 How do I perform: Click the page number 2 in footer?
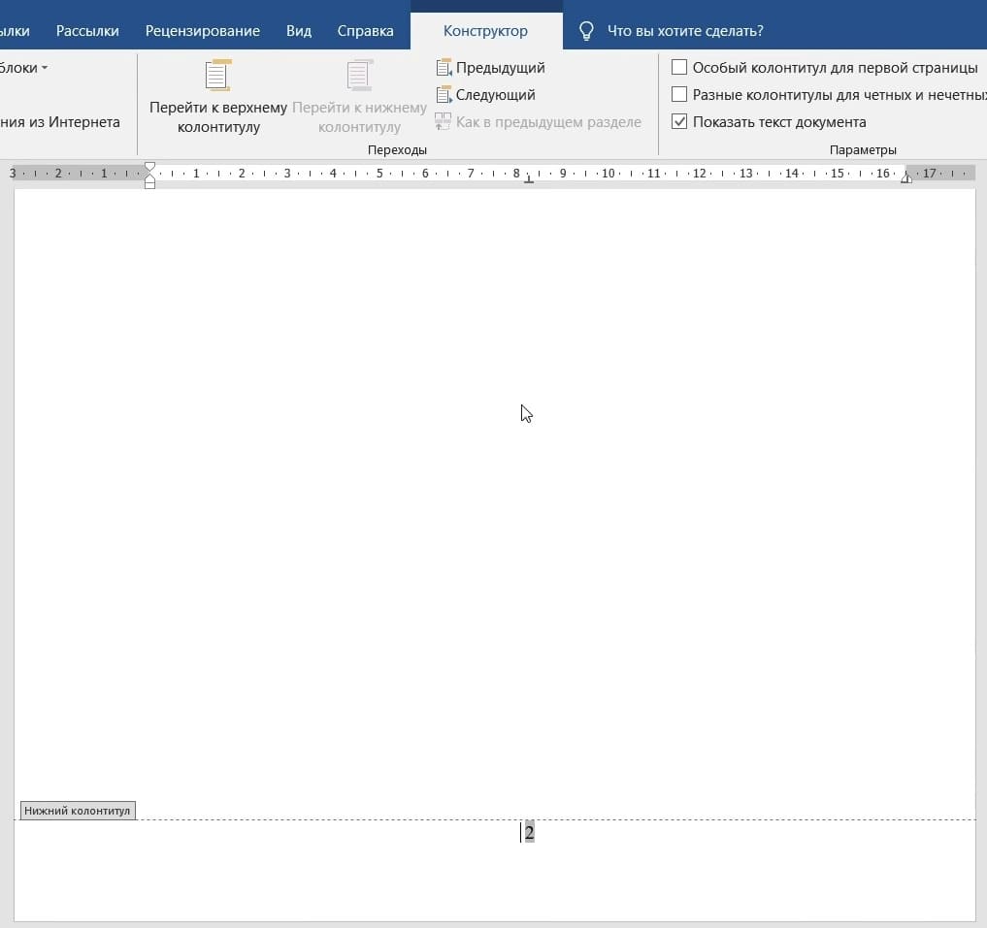[529, 832]
